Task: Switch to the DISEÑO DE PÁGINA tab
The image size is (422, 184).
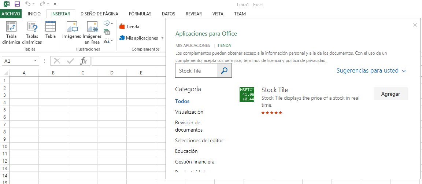Action: tap(99, 14)
